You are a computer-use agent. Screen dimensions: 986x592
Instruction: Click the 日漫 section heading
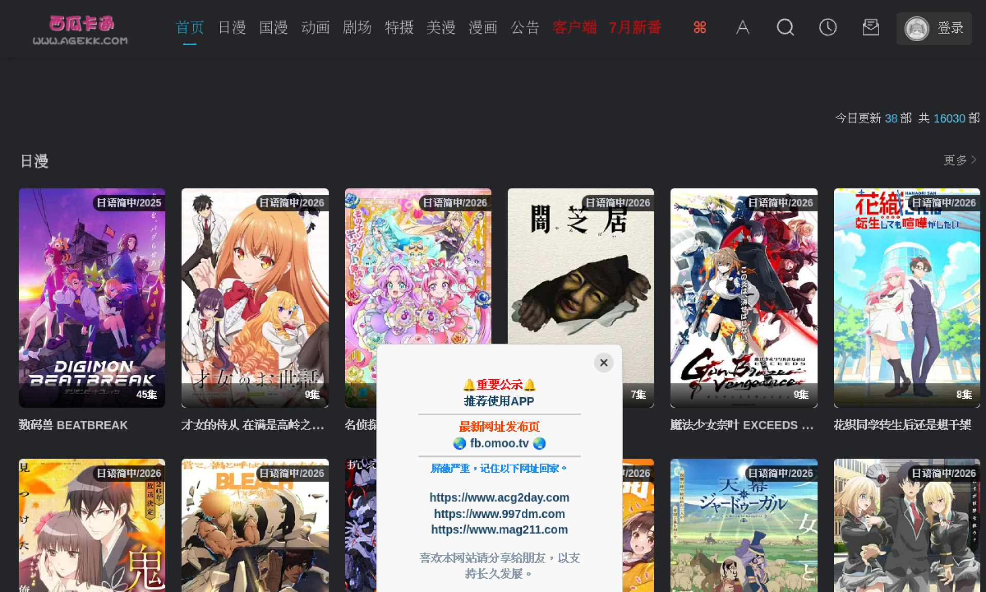[x=34, y=161]
